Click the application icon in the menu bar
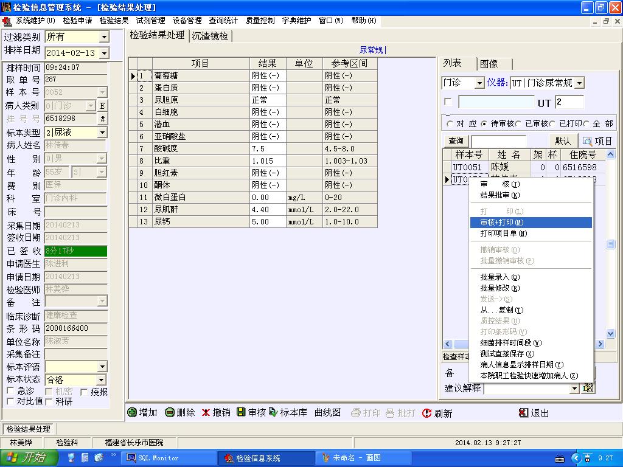The image size is (623, 467). [7, 21]
